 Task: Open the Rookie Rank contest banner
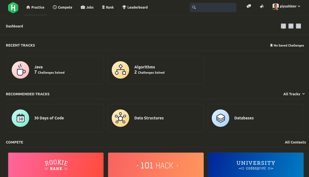point(56,165)
